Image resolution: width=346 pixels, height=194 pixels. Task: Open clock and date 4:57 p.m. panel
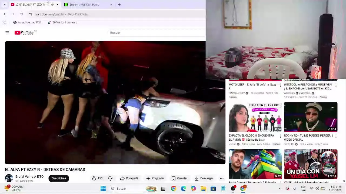(336, 188)
